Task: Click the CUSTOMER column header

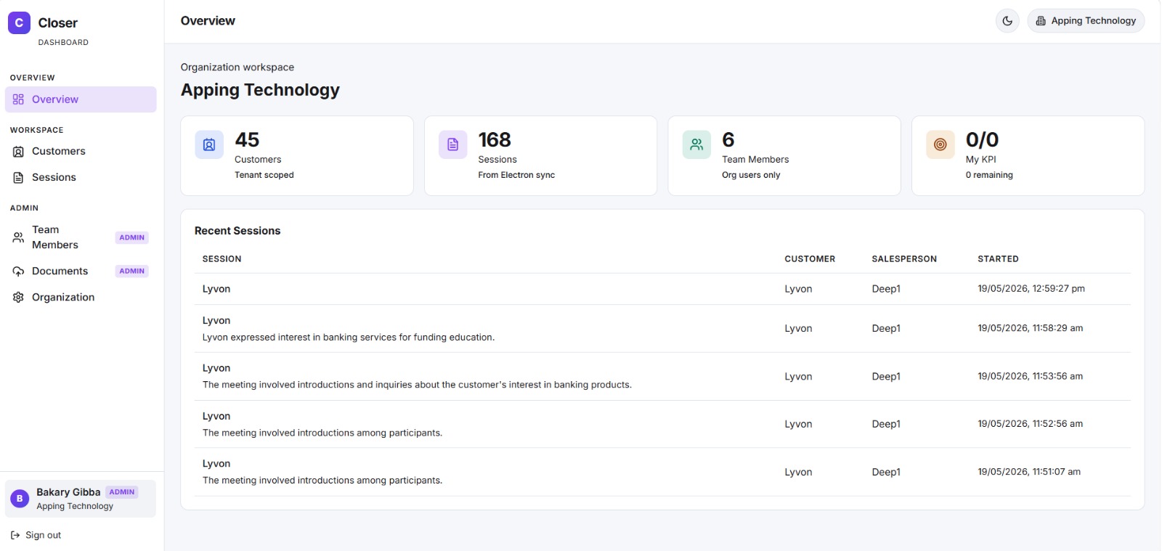Action: click(x=810, y=259)
